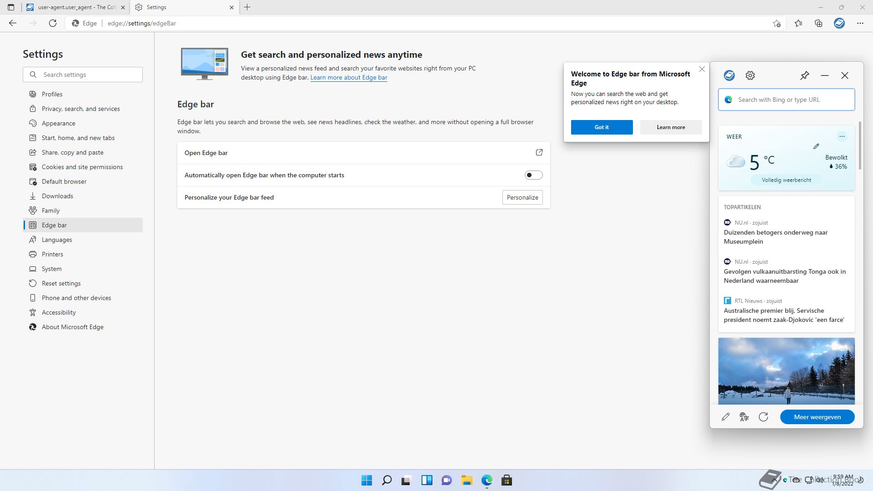Open File Explorer from taskbar
873x491 pixels.
[x=467, y=480]
